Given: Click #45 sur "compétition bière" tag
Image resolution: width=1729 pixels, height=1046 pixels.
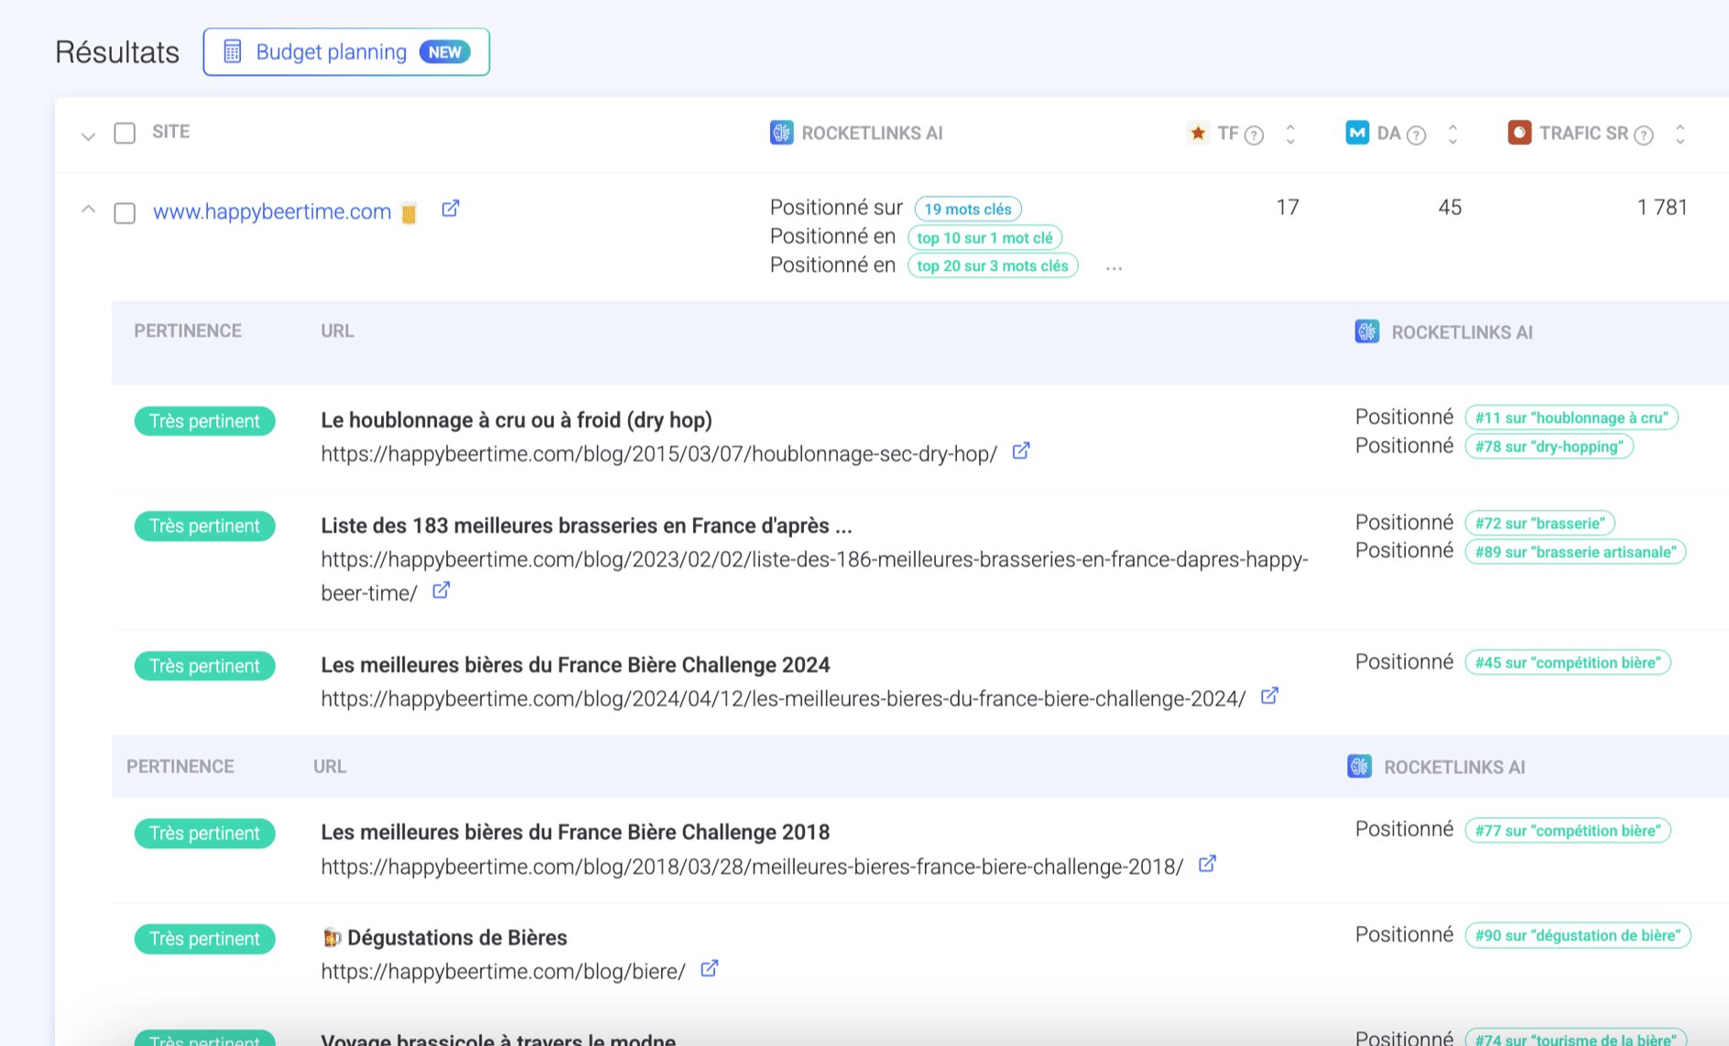Looking at the screenshot, I should [x=1568, y=663].
